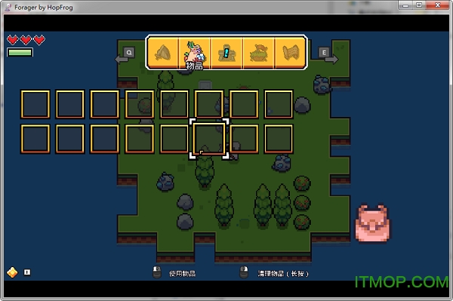This screenshot has height=301, width=453.
Task: Click the red hearts health display
Action: (x=26, y=40)
